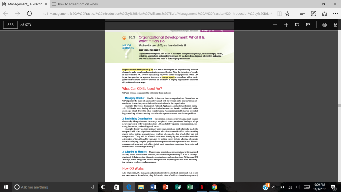The width and height of the screenshot is (341, 192).
Task: Switch to the 'how to screenshot' tab
Action: tap(75, 4)
